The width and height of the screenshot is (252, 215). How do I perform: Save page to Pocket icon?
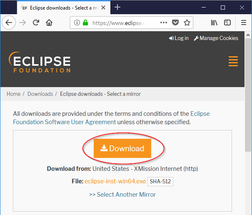(176, 22)
